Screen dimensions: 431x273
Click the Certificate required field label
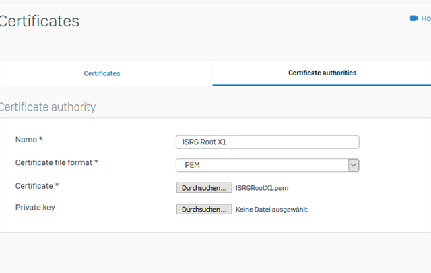coord(34,186)
